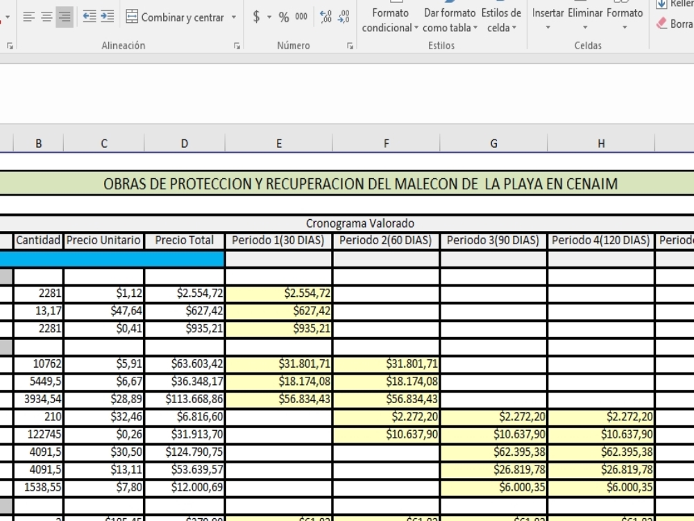The width and height of the screenshot is (694, 521).
Task: Center the text horizontally
Action: click(46, 17)
